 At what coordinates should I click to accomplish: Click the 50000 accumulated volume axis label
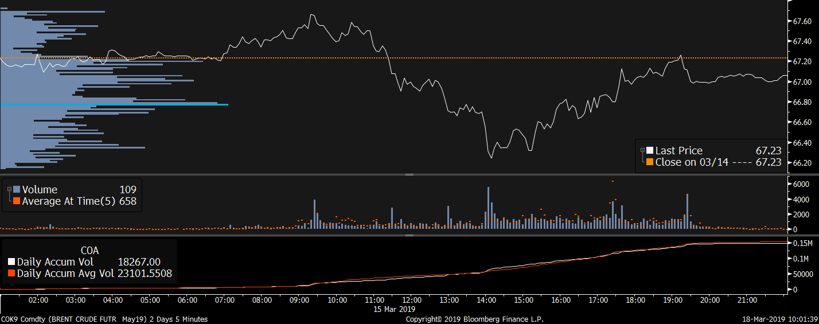pos(802,275)
